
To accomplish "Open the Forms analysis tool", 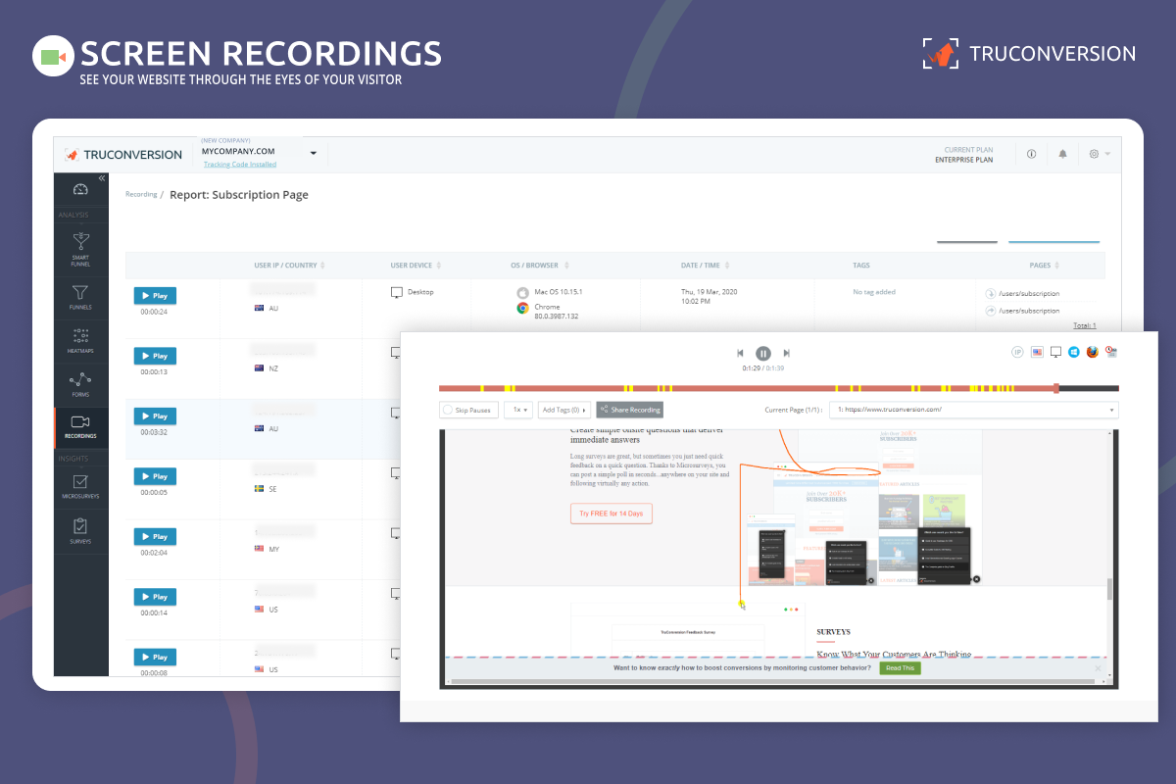I will click(81, 383).
